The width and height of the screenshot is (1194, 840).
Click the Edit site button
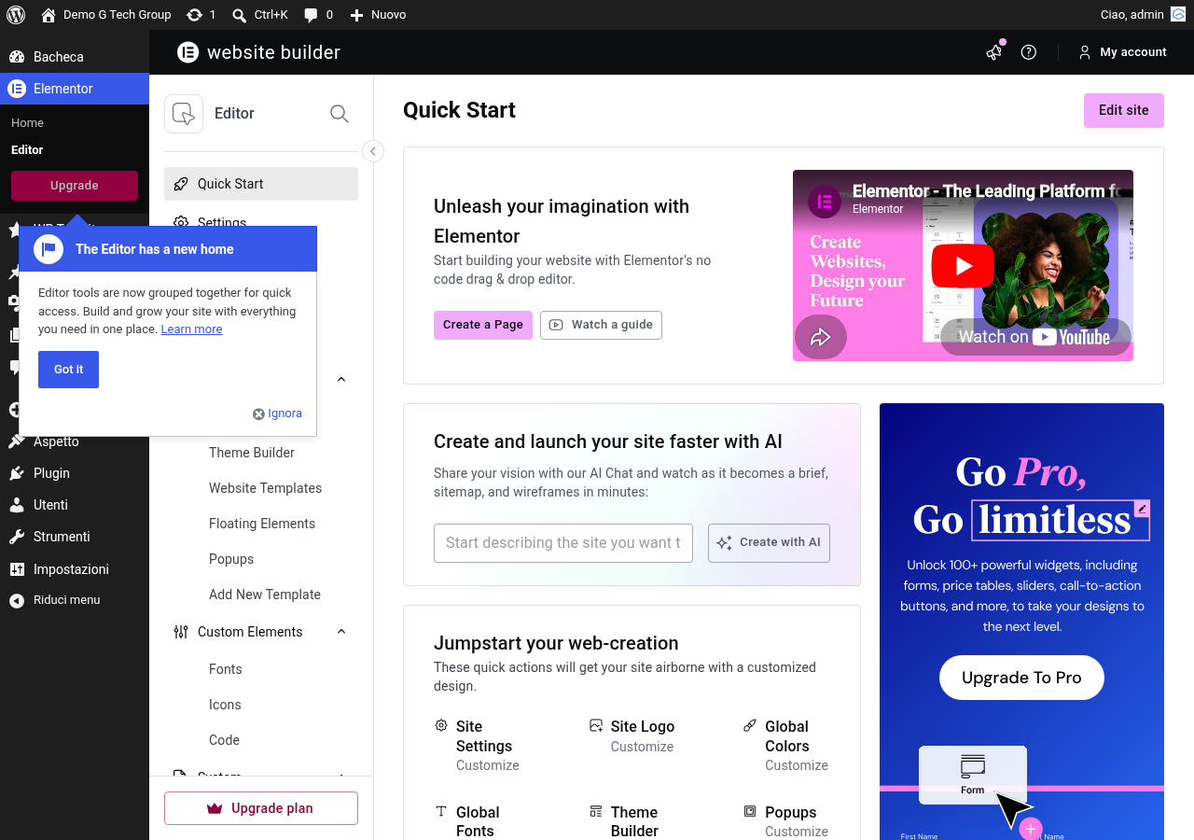[x=1123, y=110]
